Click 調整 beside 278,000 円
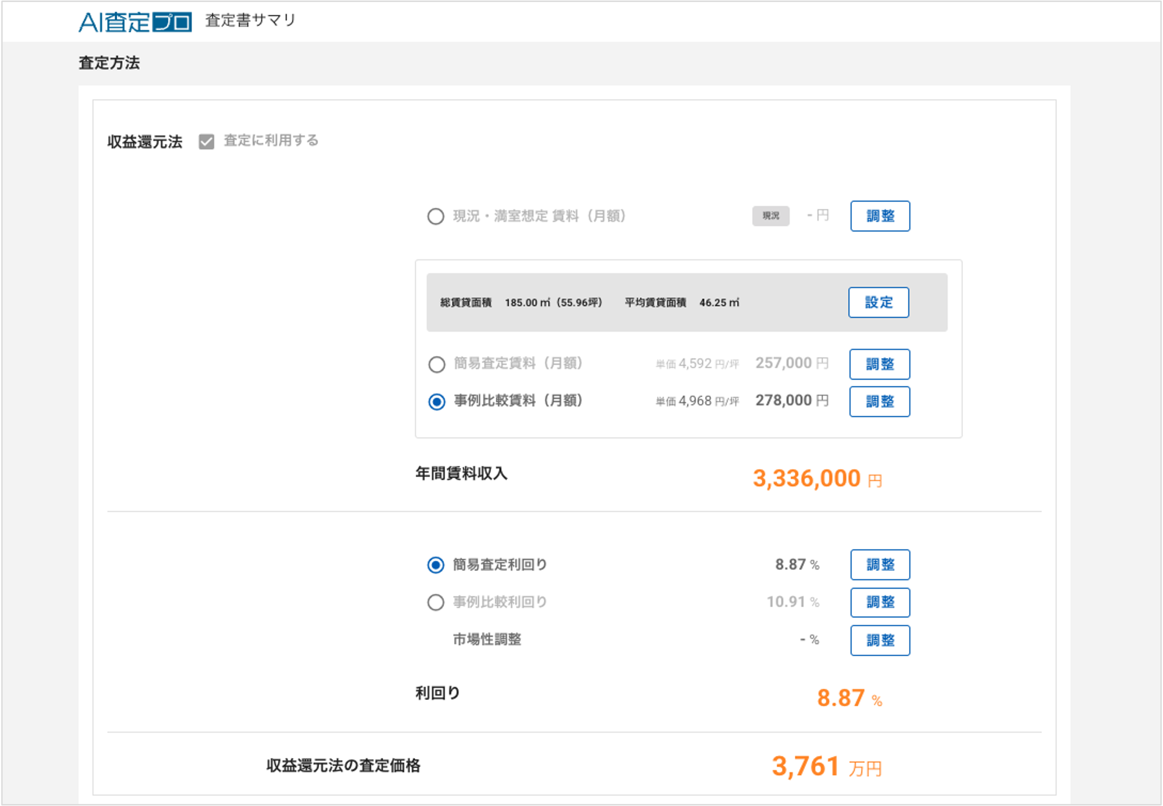The image size is (1163, 806). [879, 402]
